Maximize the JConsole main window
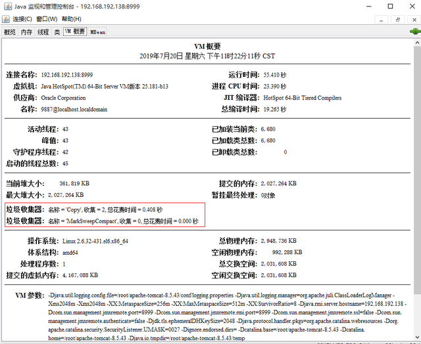Image resolution: width=421 pixels, height=344 pixels. tap(390, 6)
